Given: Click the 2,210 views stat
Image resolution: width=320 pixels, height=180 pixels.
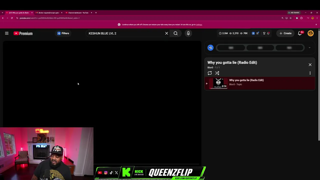Looking at the screenshot, I should 234,33.
